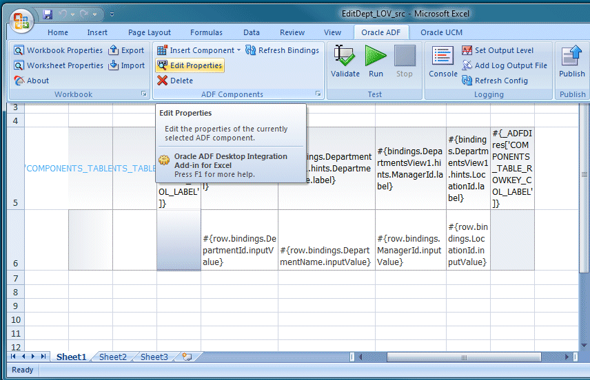Open the logging Console
Image resolution: width=590 pixels, height=380 pixels.
point(443,62)
